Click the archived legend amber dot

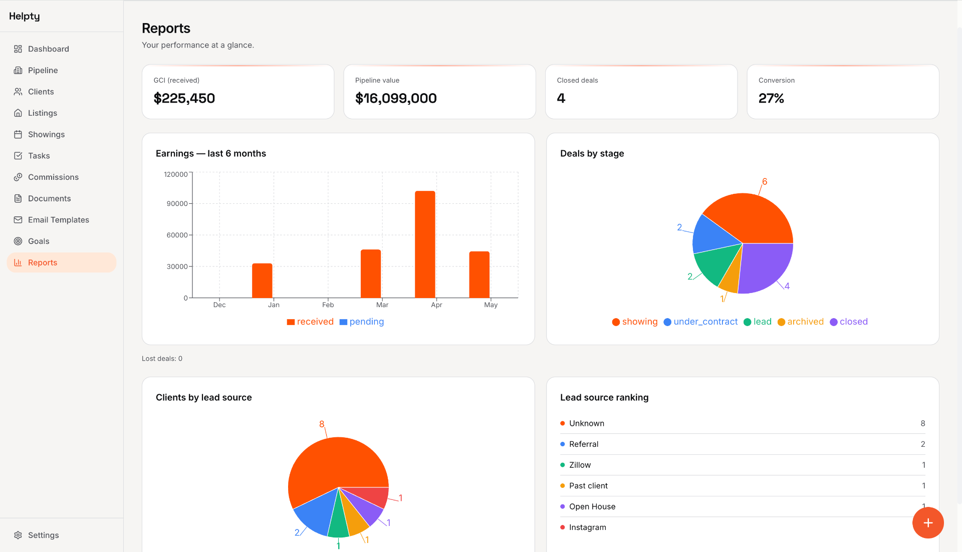pos(781,322)
